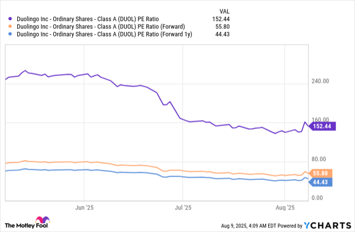Click the blue 44.43 value flag
Image resolution: width=355 pixels, height=232 pixels.
click(x=321, y=182)
